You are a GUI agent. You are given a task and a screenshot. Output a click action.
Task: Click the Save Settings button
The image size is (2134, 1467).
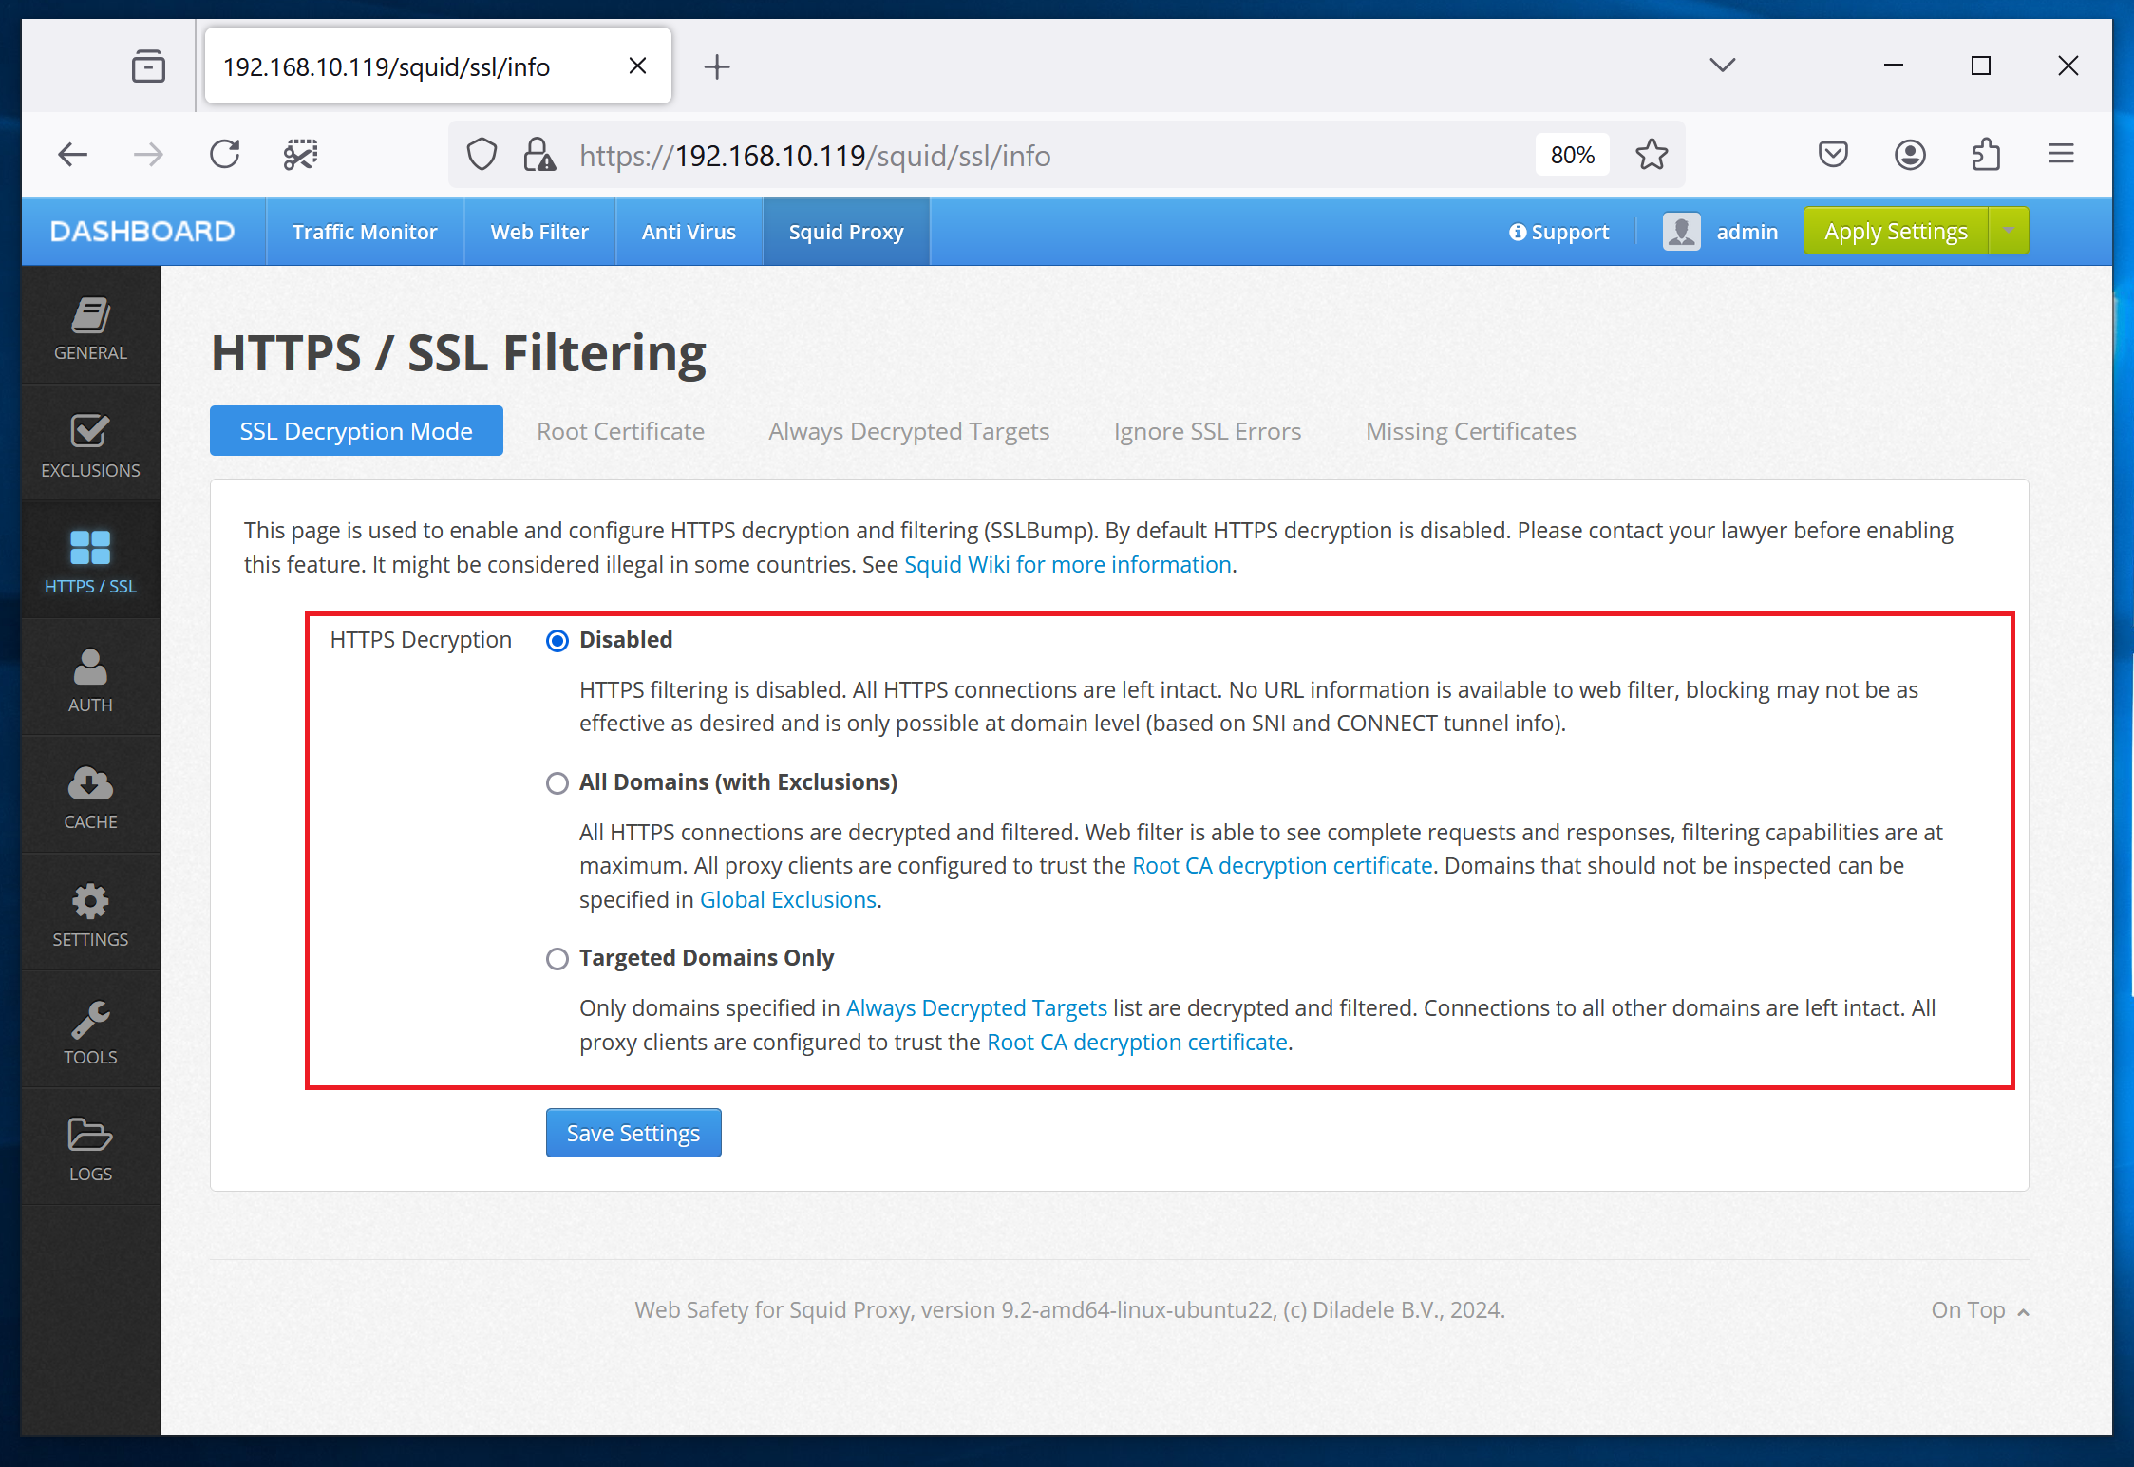point(633,1132)
